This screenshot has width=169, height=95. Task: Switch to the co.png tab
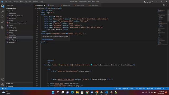pyautogui.click(x=52, y=5)
